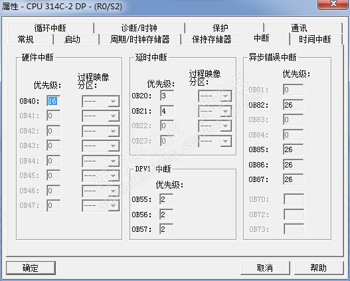The height and width of the screenshot is (281, 350).
Task: Open the 常规 tab
Action: (31, 39)
